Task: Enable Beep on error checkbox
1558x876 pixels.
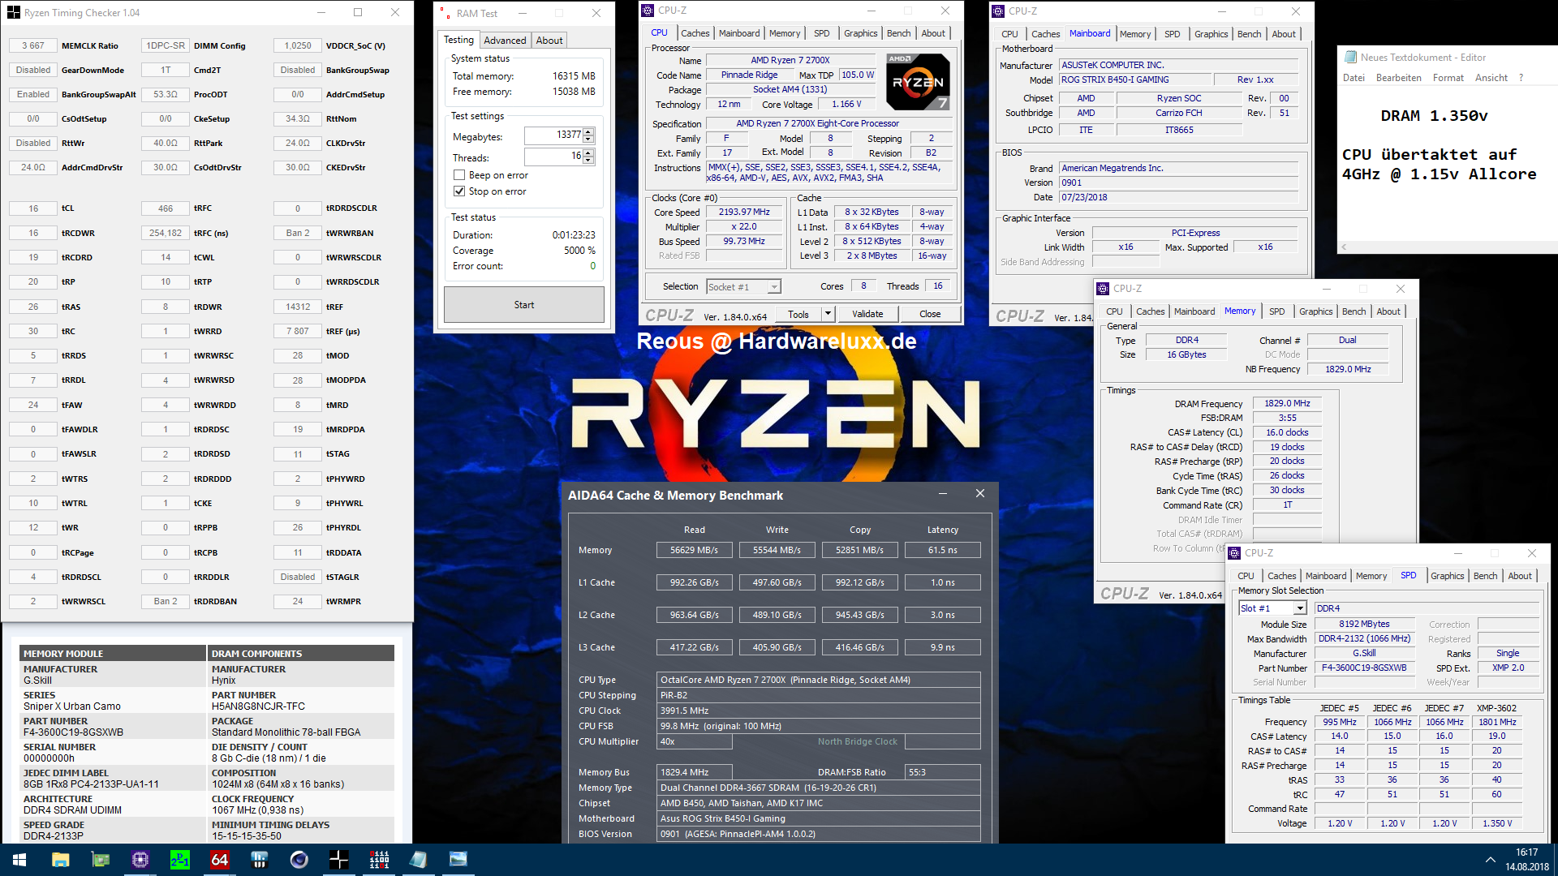Action: point(459,175)
